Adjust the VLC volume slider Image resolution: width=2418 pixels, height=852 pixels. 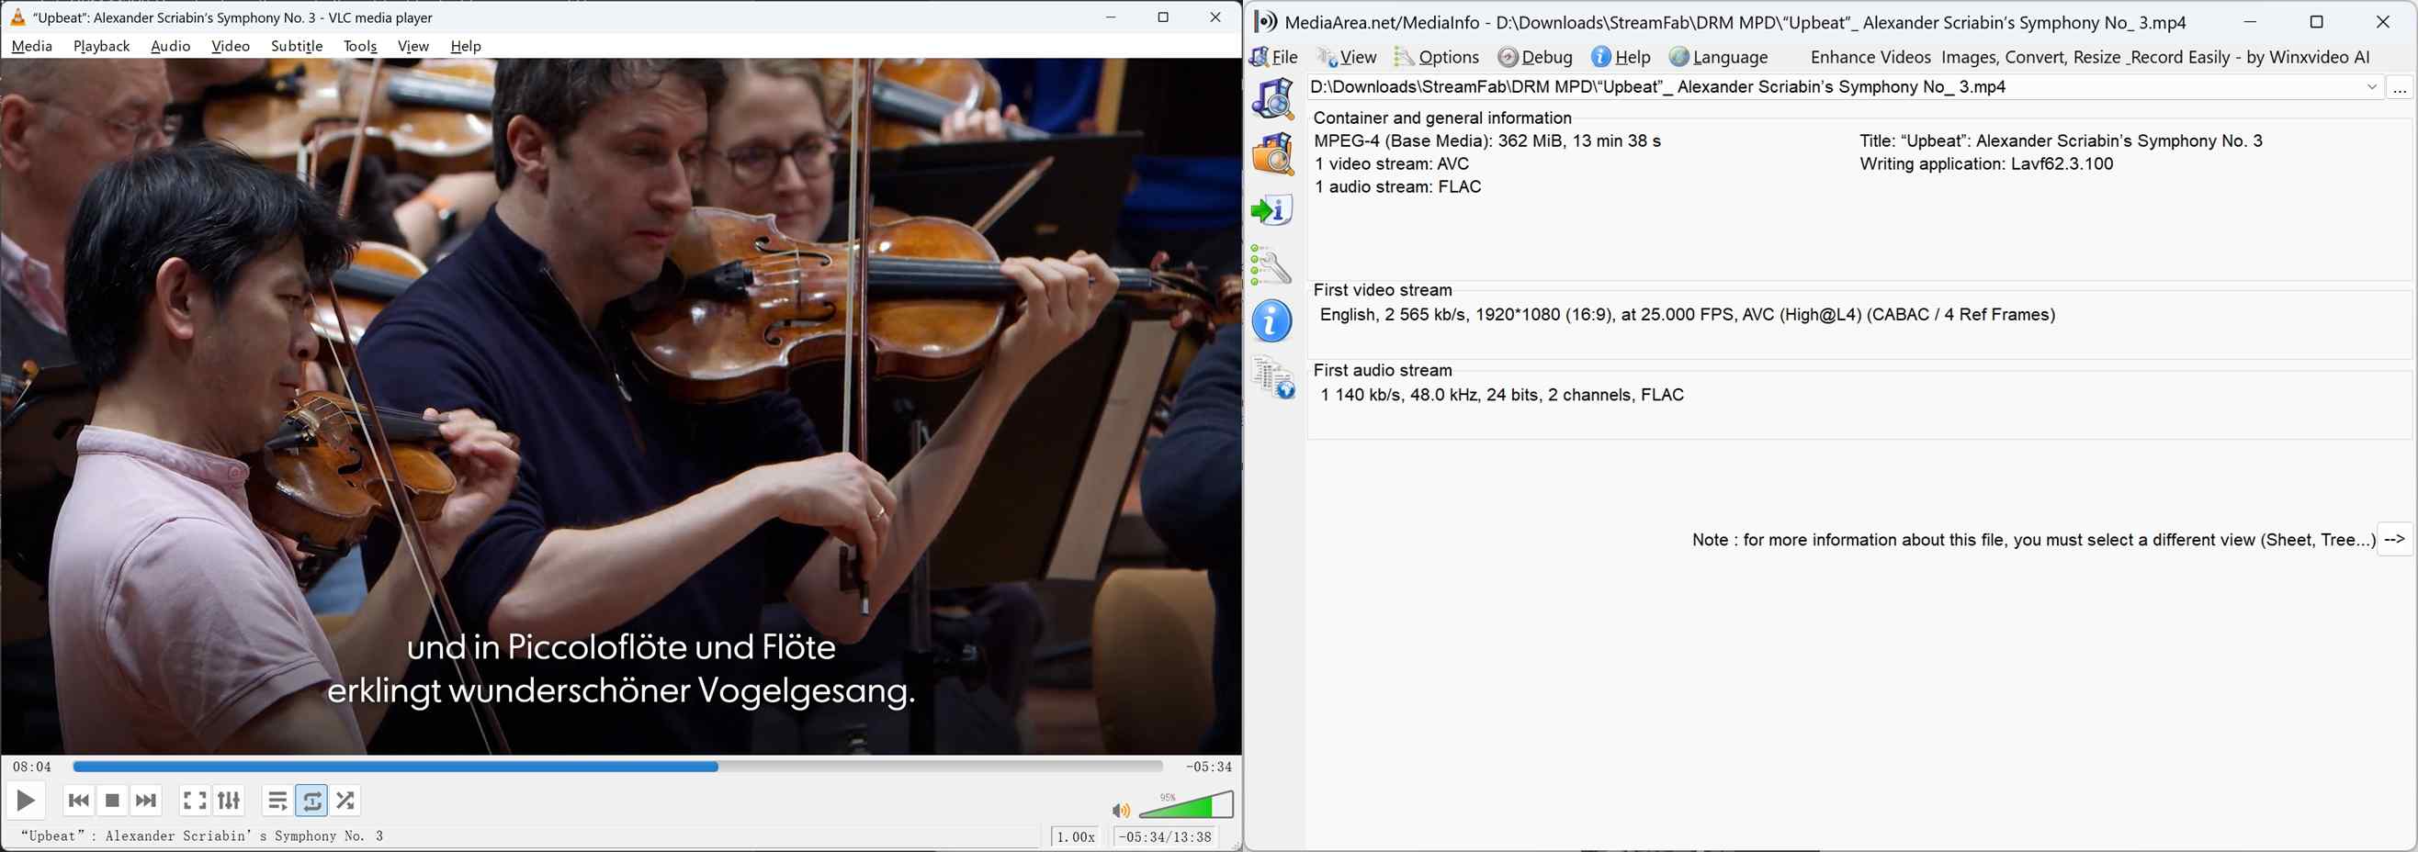click(1187, 806)
